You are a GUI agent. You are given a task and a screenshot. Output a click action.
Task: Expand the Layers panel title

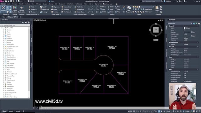tap(140, 14)
